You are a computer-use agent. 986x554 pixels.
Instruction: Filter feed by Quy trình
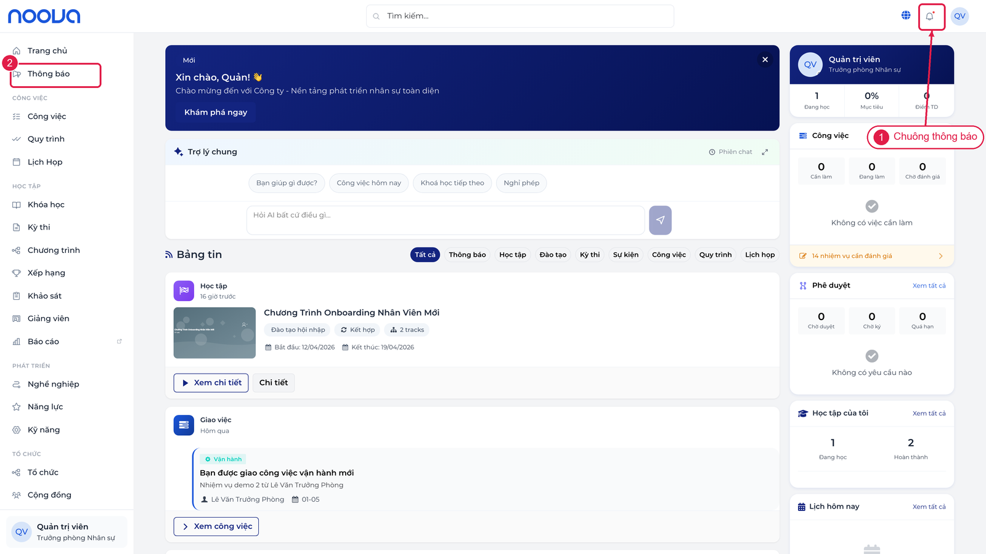pyautogui.click(x=715, y=255)
